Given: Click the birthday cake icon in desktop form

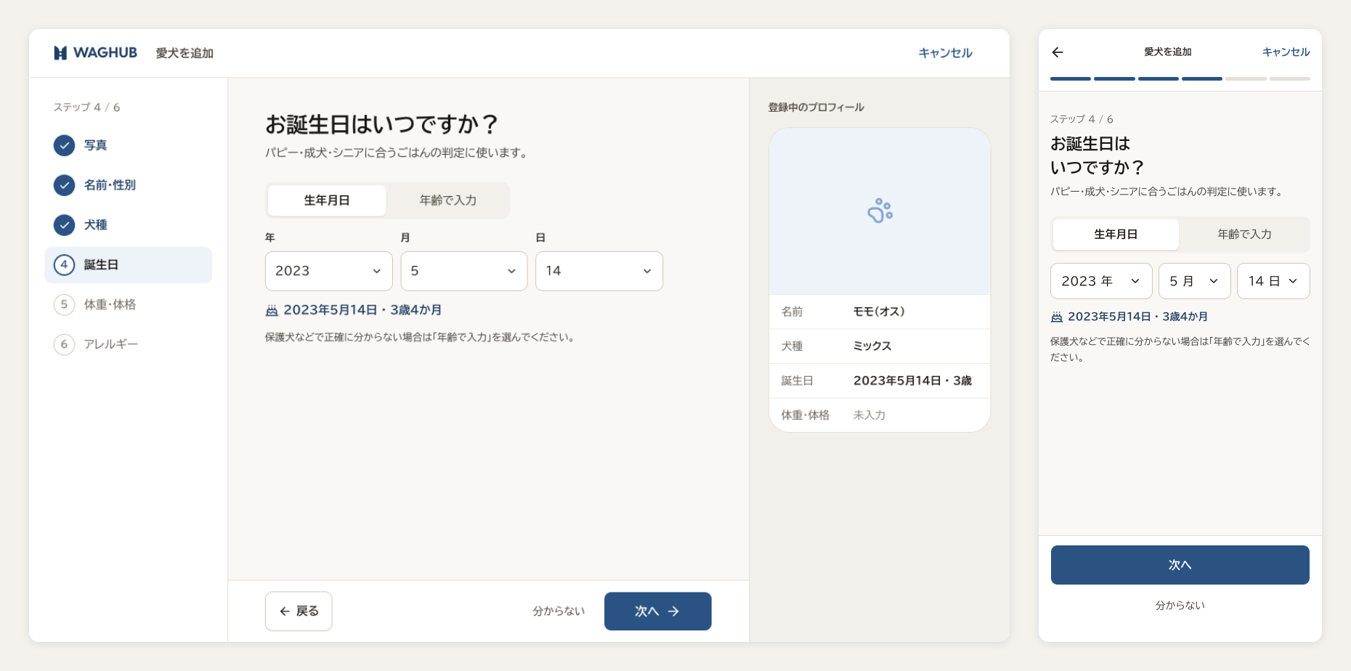Looking at the screenshot, I should (x=272, y=310).
